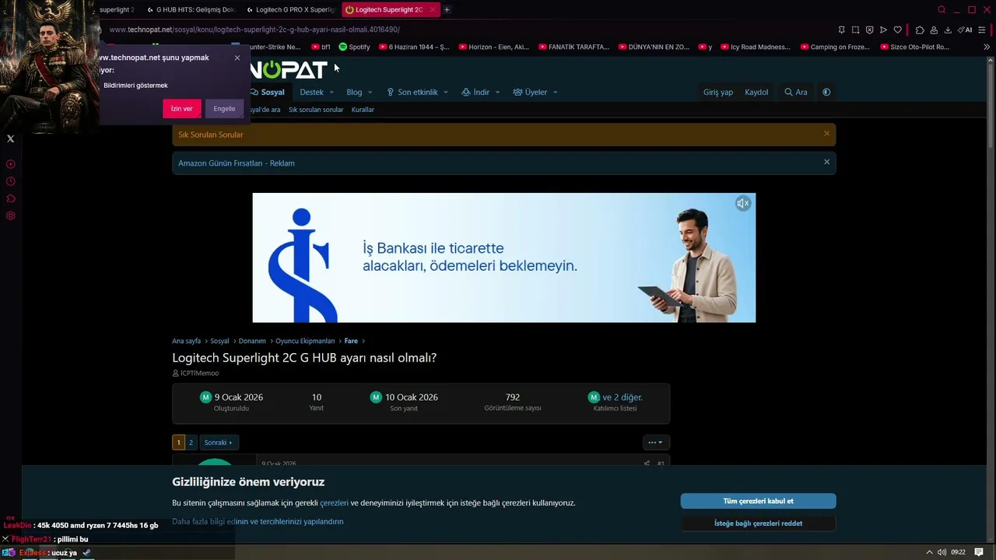The image size is (996, 560).
Task: Show more bookmarks with double chevron
Action: pos(987,47)
